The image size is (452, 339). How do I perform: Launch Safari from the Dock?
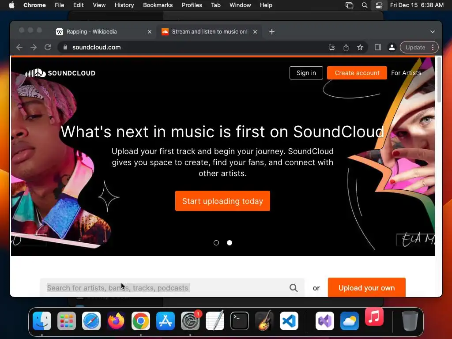click(x=91, y=321)
